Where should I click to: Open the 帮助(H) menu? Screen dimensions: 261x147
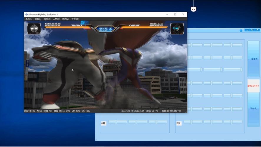pyautogui.click(x=75, y=19)
